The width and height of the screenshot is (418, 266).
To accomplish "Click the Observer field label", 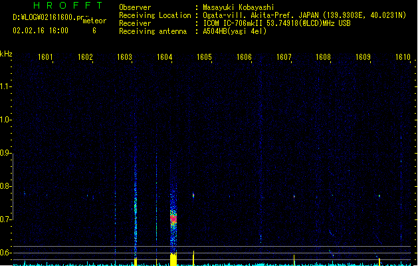I will click(x=135, y=7).
